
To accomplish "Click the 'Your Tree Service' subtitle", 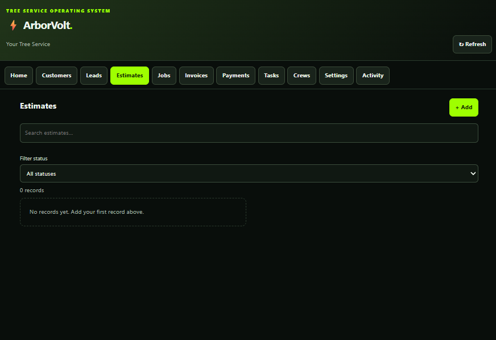I will (28, 44).
